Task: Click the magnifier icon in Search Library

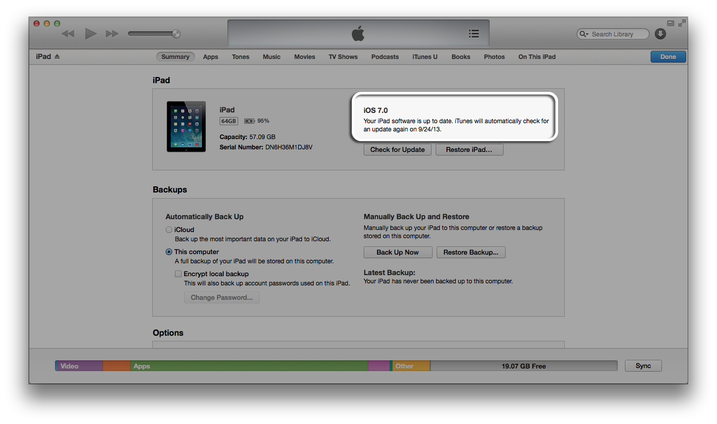Action: coord(582,34)
